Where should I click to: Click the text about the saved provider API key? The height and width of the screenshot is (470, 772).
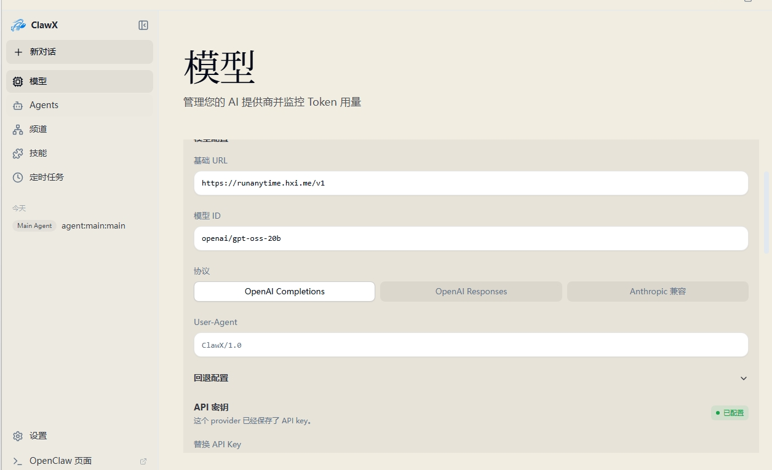[253, 421]
